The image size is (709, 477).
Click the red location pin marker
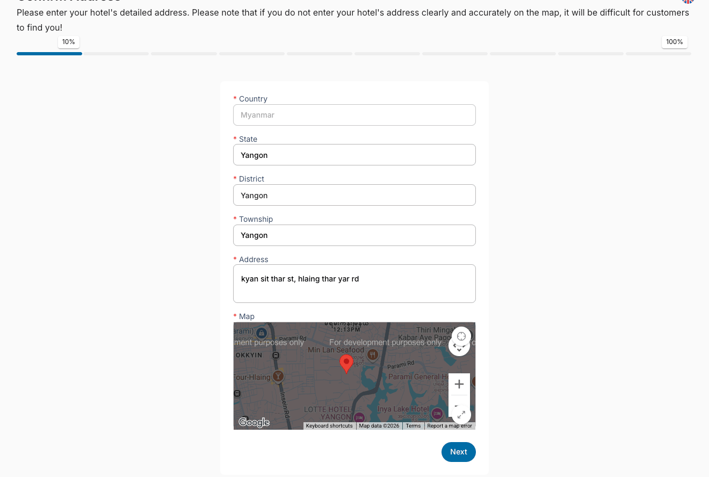click(346, 364)
